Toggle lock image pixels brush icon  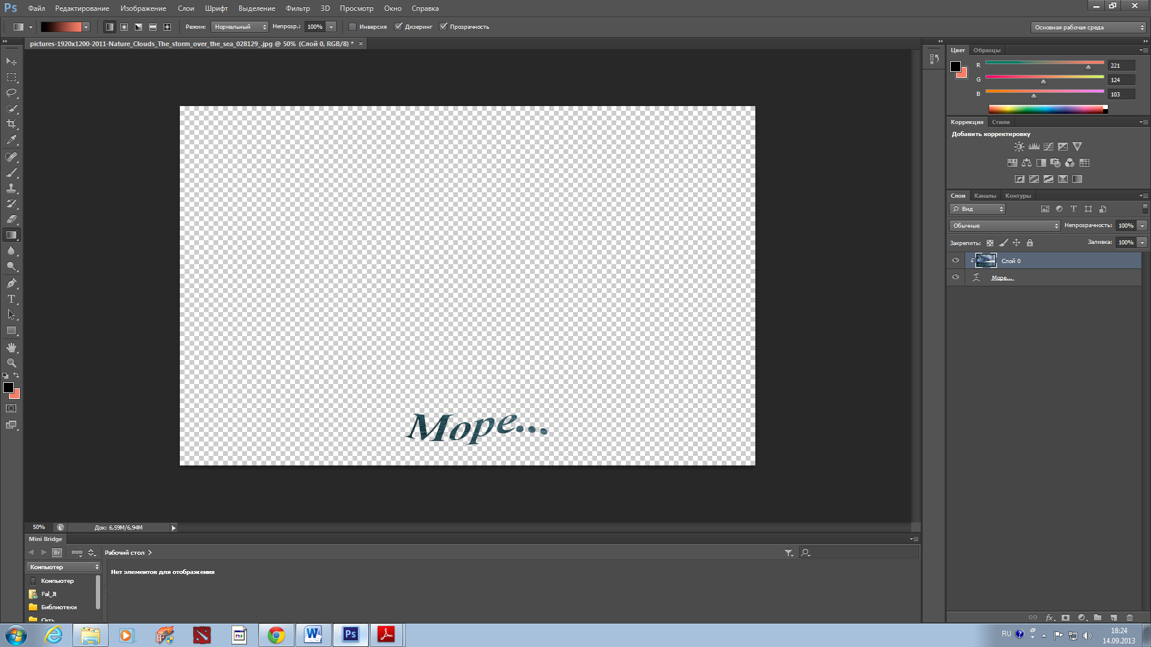(1004, 243)
